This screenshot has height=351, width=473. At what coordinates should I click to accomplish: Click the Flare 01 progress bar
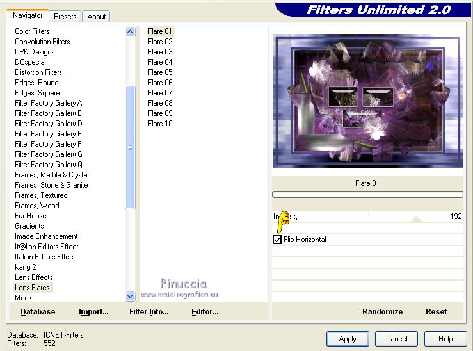[367, 195]
